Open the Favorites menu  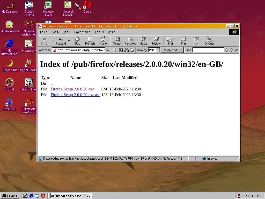(x=82, y=32)
